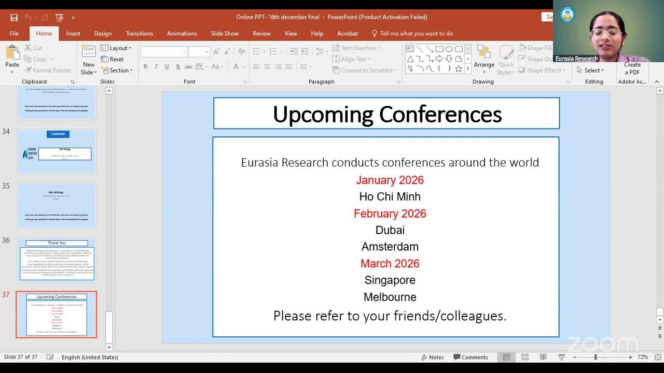Image resolution: width=664 pixels, height=373 pixels.
Task: Click the Notes button in status bar
Action: click(433, 357)
